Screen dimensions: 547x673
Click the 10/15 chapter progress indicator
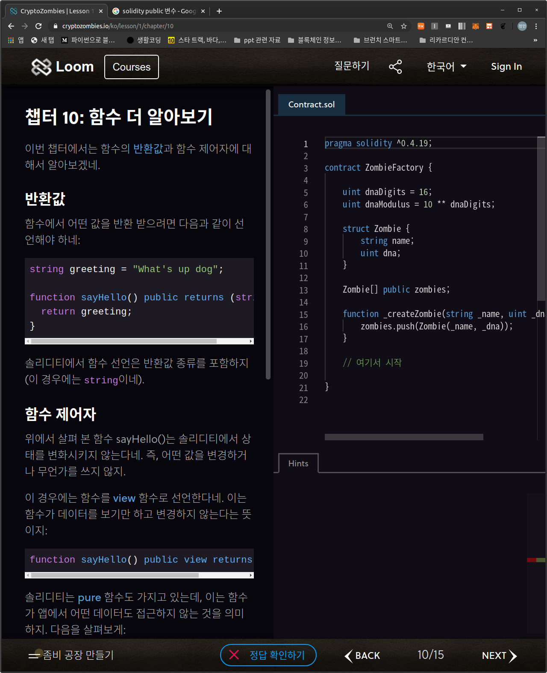[x=430, y=655]
